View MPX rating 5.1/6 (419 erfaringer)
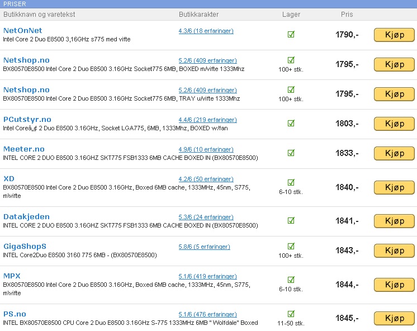Image resolution: width=417 pixels, height=331 pixels. point(207,276)
